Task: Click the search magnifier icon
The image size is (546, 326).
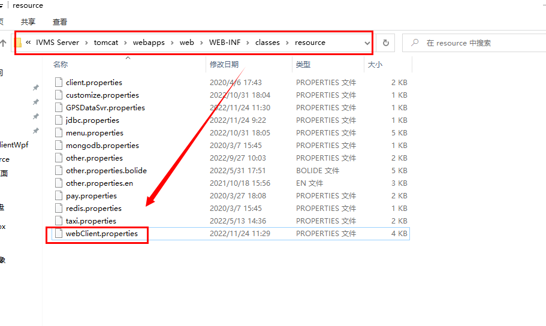Action: (414, 43)
